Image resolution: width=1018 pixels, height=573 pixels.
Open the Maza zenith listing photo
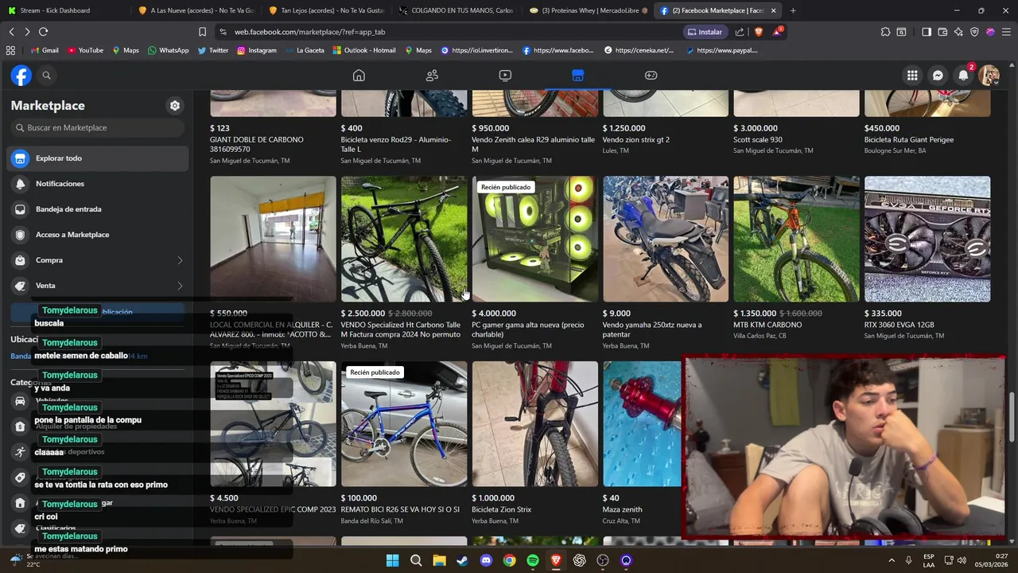click(643, 424)
